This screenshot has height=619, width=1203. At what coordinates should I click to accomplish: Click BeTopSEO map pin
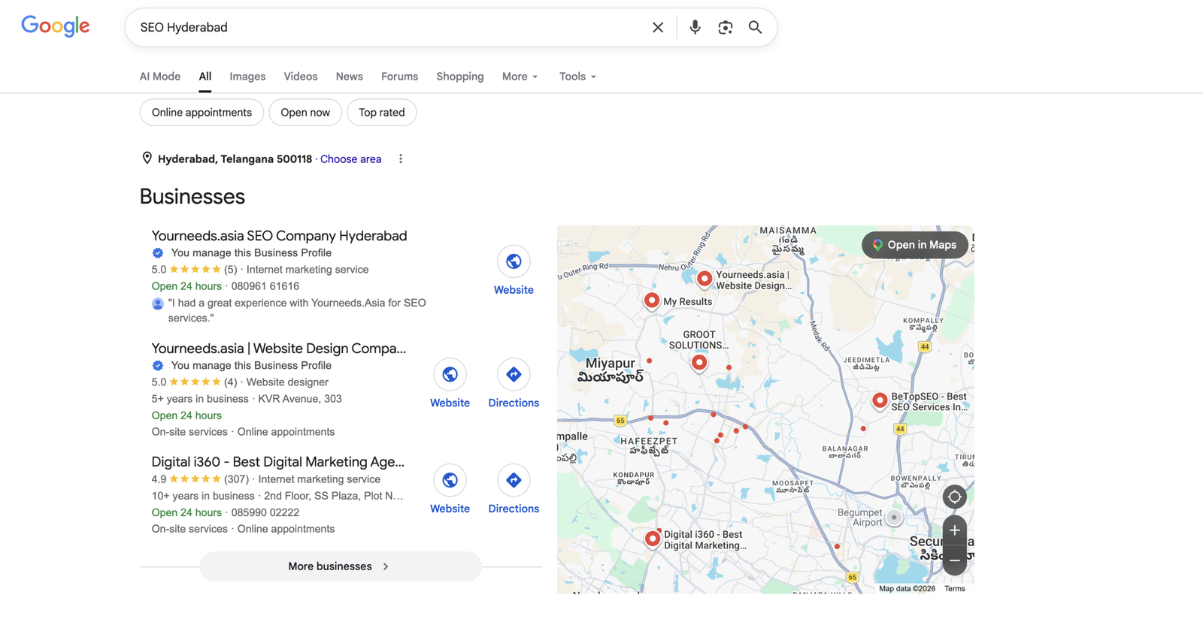point(880,400)
